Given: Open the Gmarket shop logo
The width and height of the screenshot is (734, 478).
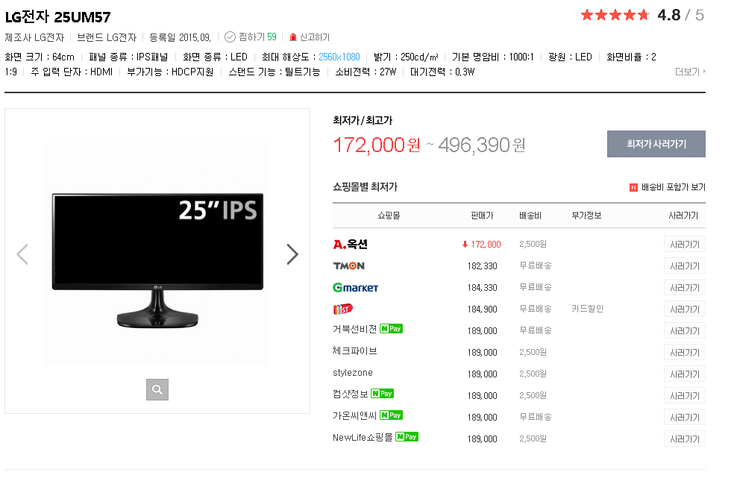Looking at the screenshot, I should (x=355, y=287).
